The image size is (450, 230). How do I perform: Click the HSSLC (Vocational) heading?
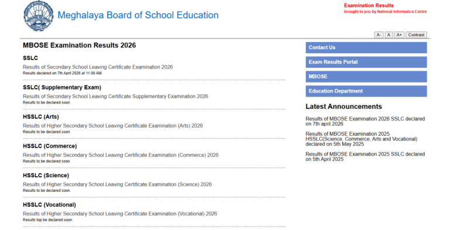click(x=49, y=205)
